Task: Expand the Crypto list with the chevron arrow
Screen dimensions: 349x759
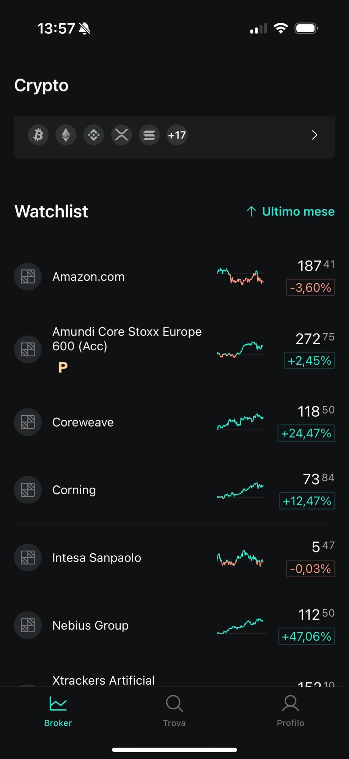Action: click(x=314, y=135)
